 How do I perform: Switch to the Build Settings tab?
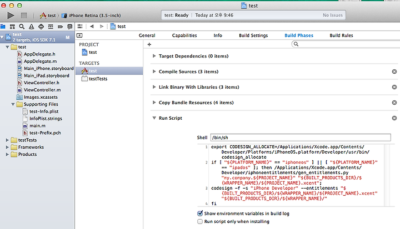(253, 35)
